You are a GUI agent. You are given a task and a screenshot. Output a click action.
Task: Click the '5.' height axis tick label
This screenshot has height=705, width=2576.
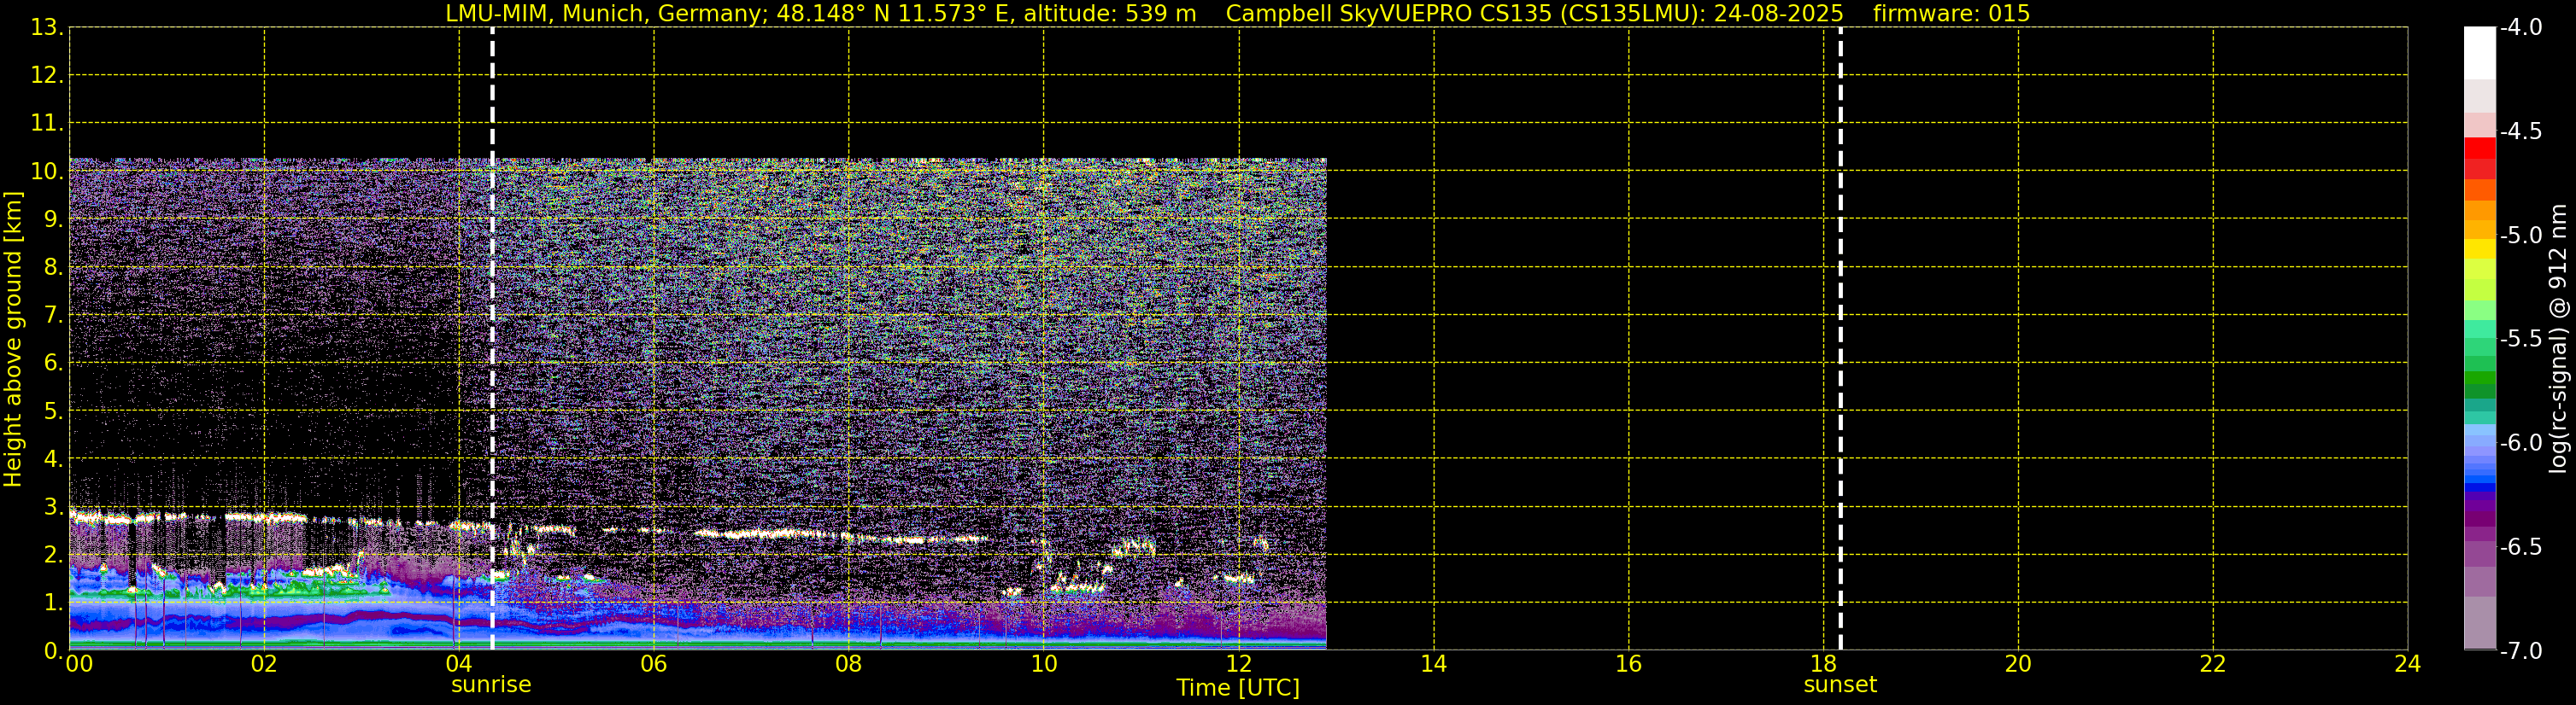[54, 411]
